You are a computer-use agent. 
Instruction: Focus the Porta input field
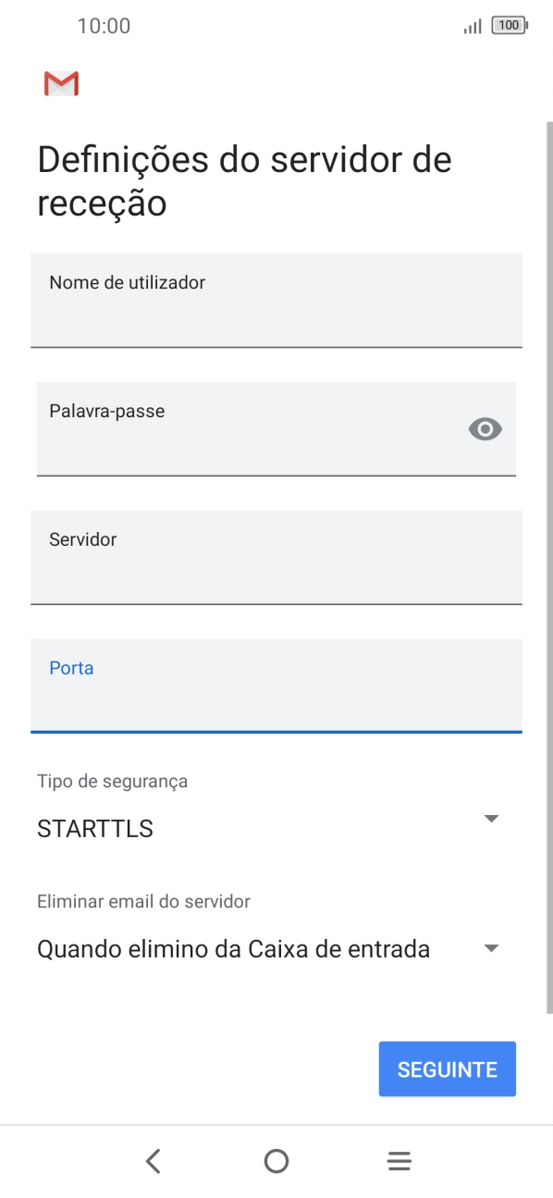(276, 686)
